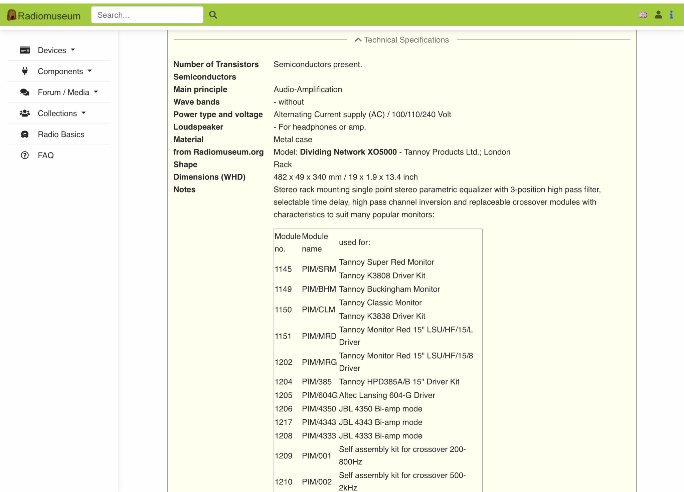Click the Wave bands label
Viewport: 684px width, 492px height.
[x=196, y=102]
